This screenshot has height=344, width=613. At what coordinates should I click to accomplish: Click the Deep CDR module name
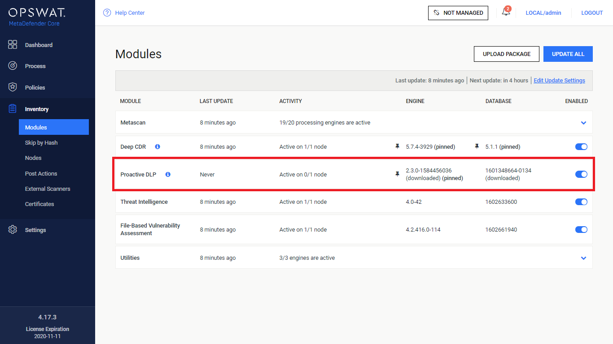click(133, 147)
